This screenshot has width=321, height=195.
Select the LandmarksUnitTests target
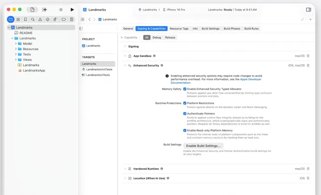pyautogui.click(x=97, y=69)
